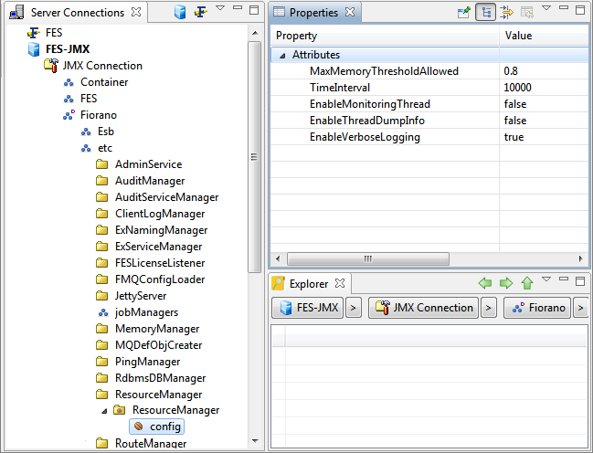Click the FES login icon in Server Connections toolbar
593x453 pixels.
200,12
